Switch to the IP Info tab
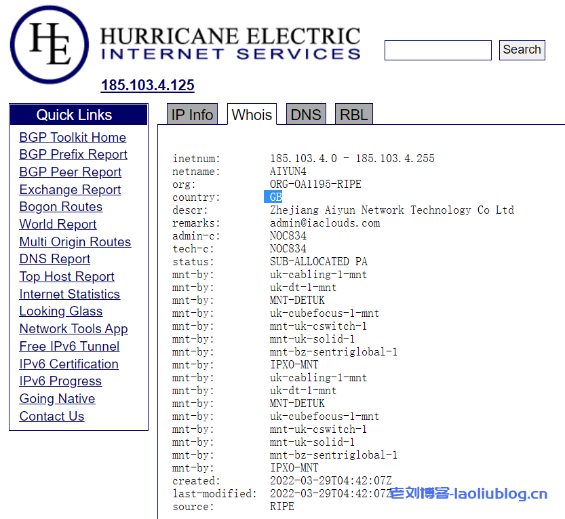The height and width of the screenshot is (519, 565). click(x=192, y=115)
